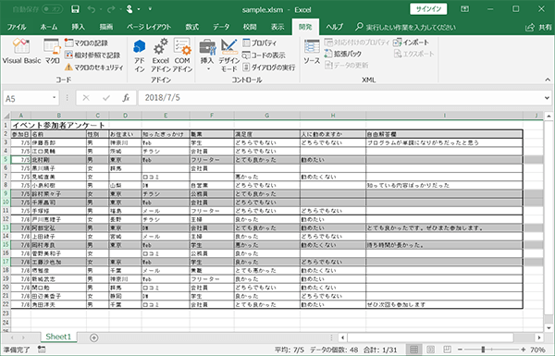Undo the last action
Image resolution: width=555 pixels, height=356 pixels.
92,9
